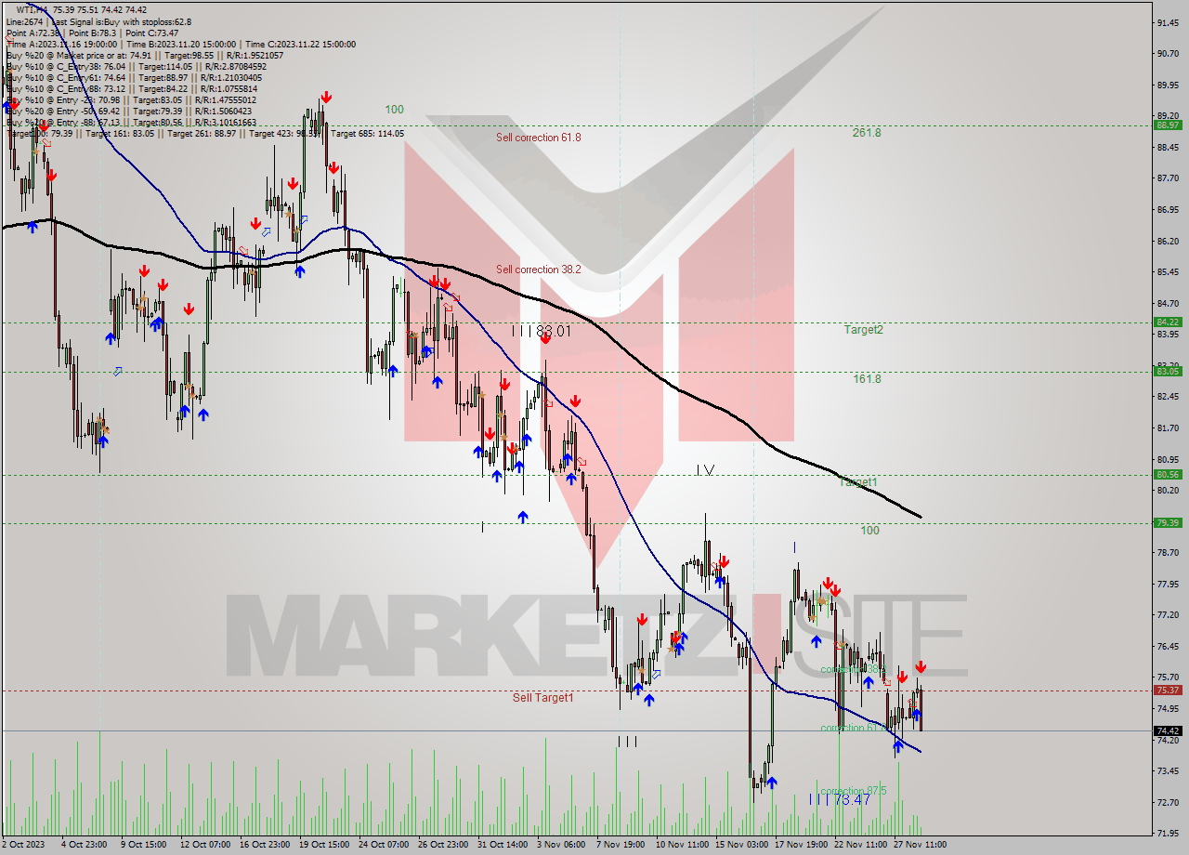Click the green 83.05 price tag on the axis
The image size is (1189, 855).
[x=1168, y=371]
